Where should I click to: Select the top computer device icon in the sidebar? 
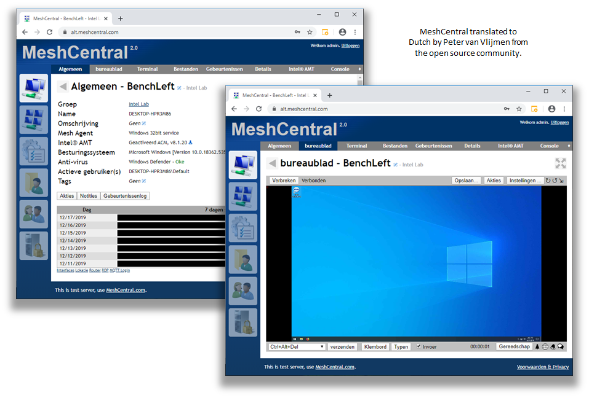pos(242,165)
